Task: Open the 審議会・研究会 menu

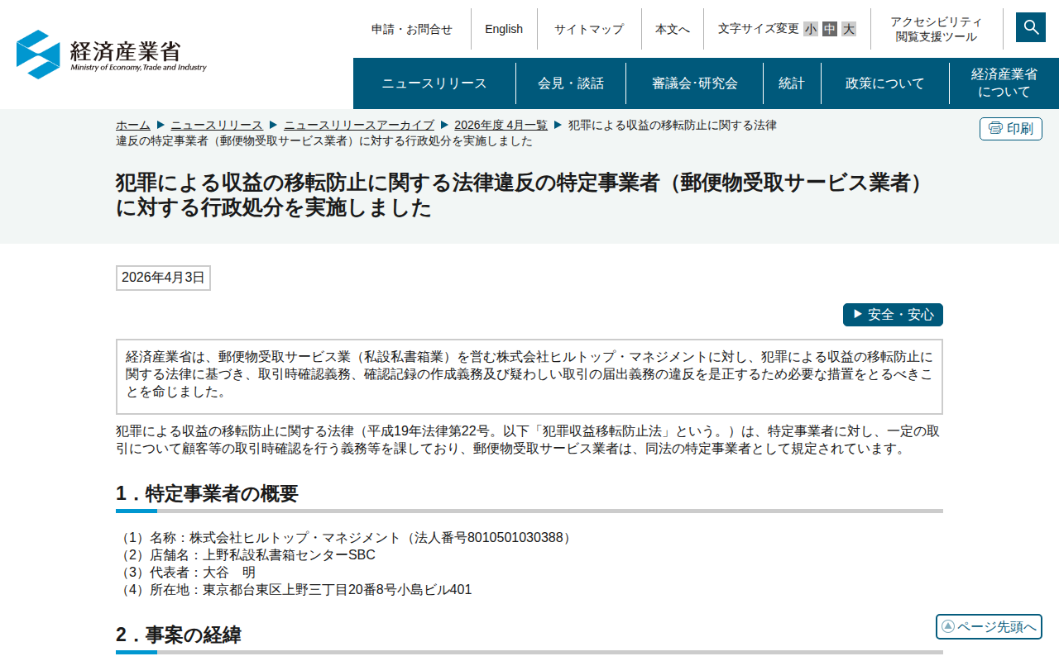Action: coord(694,83)
